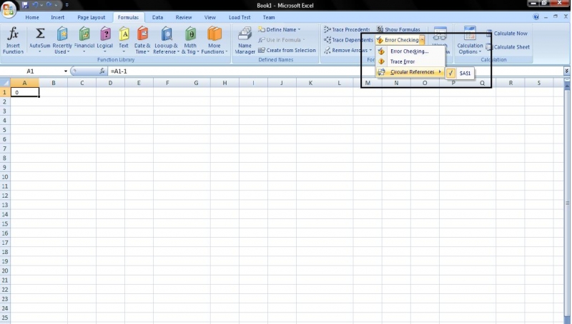Toggle Show Formulas in Formula Auditing

pyautogui.click(x=398, y=30)
